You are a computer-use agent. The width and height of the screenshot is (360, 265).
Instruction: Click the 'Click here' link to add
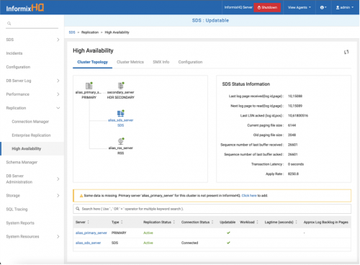click(249, 196)
